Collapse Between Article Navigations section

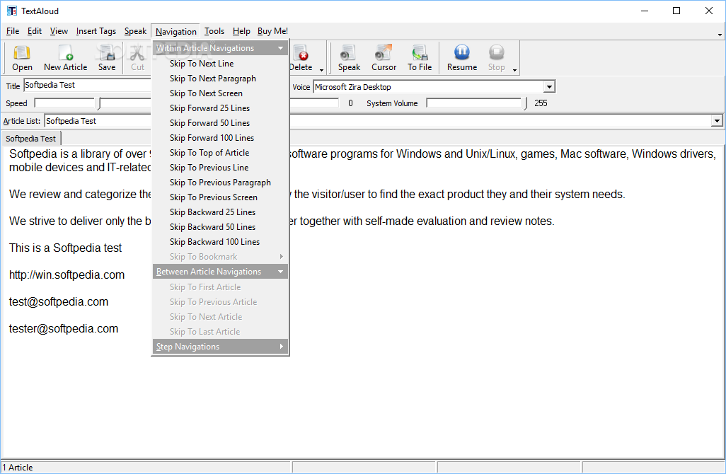(x=281, y=272)
